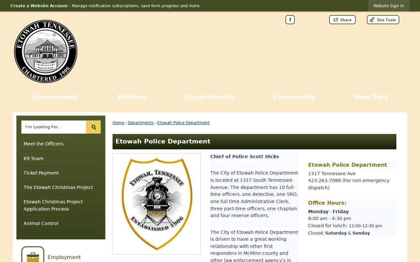This screenshot has width=420, height=262.
Task: Go to Meet the Officers page
Action: [61, 144]
